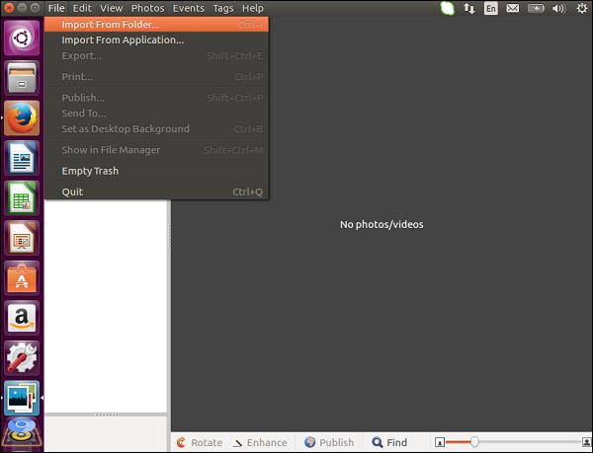Choose Import From Application option
This screenshot has height=453, width=593.
(123, 40)
